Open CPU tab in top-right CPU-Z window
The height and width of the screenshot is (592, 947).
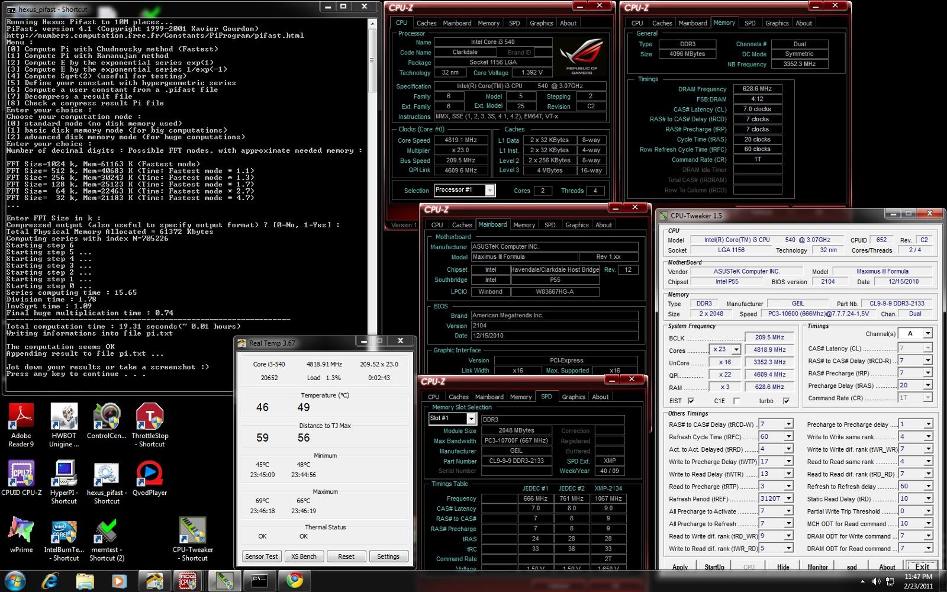tap(637, 23)
